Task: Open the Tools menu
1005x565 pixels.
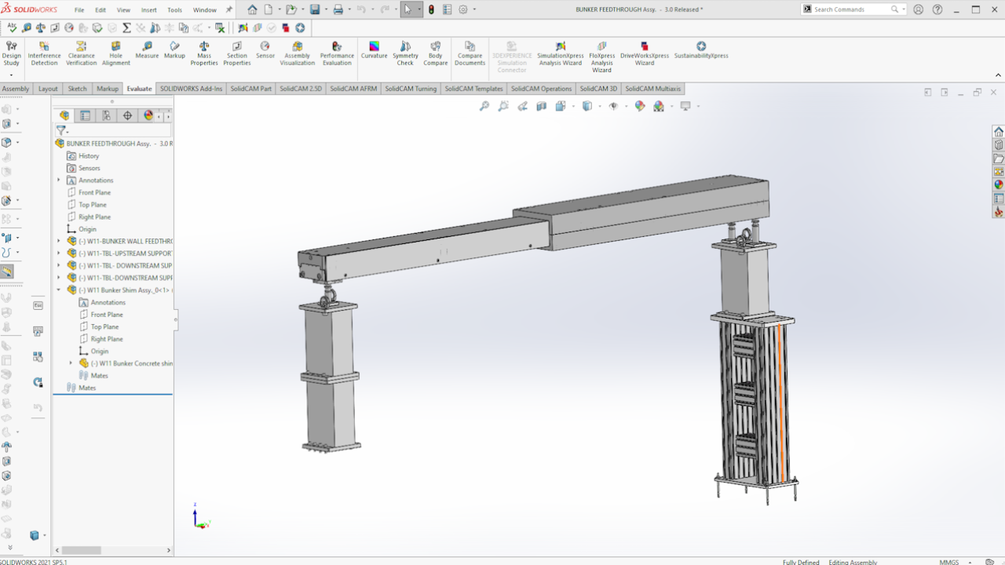Action: pyautogui.click(x=174, y=10)
